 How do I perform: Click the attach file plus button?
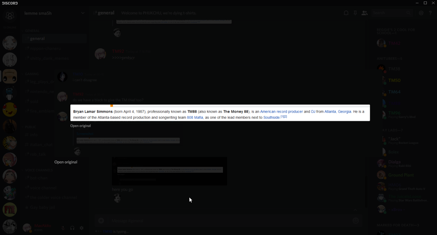(101, 221)
